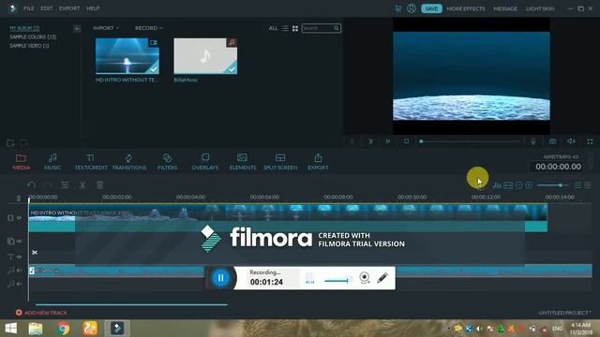Image resolution: width=600 pixels, height=337 pixels.
Task: Record a voiceover with microphone icon
Action: [532, 141]
